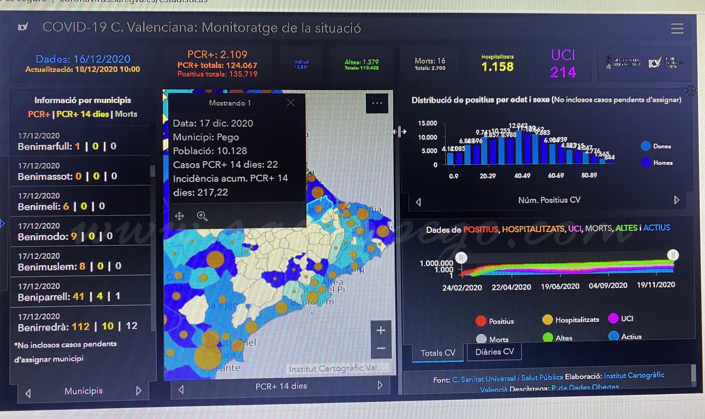Go to next Municipis list page
The image size is (705, 419).
pyautogui.click(x=139, y=391)
